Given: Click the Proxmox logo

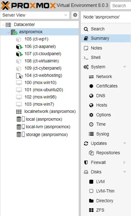Looking at the screenshot, I should point(28,6).
